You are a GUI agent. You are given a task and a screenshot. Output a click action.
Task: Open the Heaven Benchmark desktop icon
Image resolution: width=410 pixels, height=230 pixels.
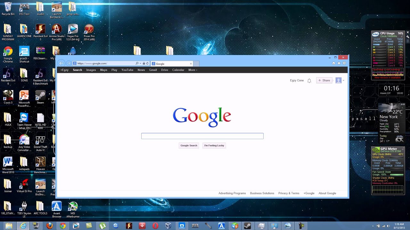click(x=40, y=165)
